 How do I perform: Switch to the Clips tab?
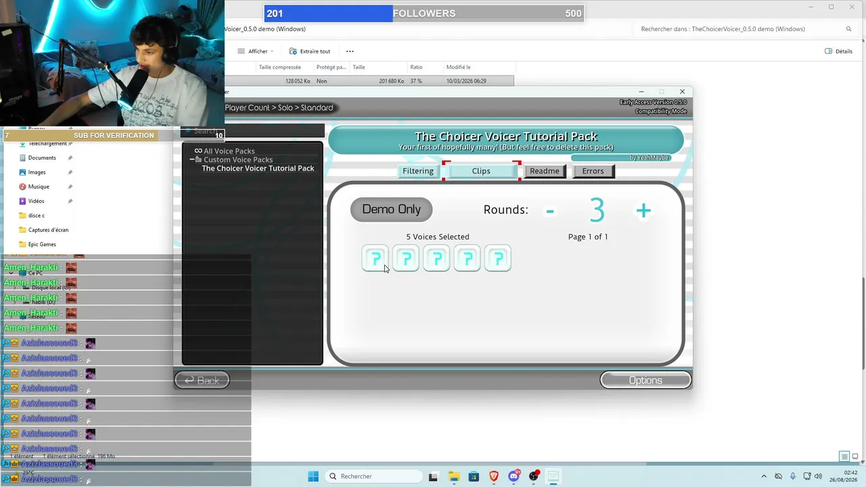[x=481, y=171]
